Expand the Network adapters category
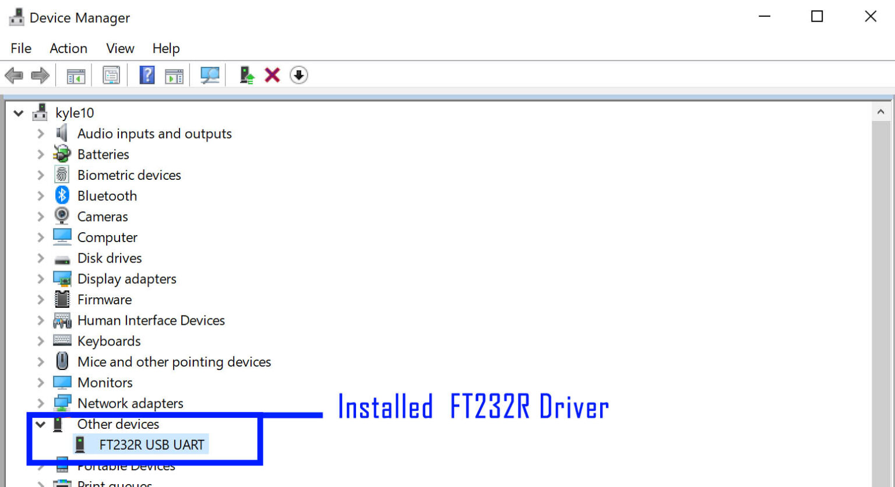The height and width of the screenshot is (487, 895). (x=40, y=403)
